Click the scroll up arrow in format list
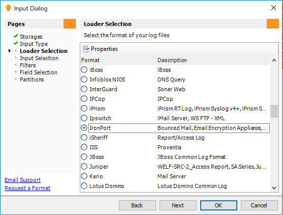The image size is (283, 215). (x=274, y=60)
